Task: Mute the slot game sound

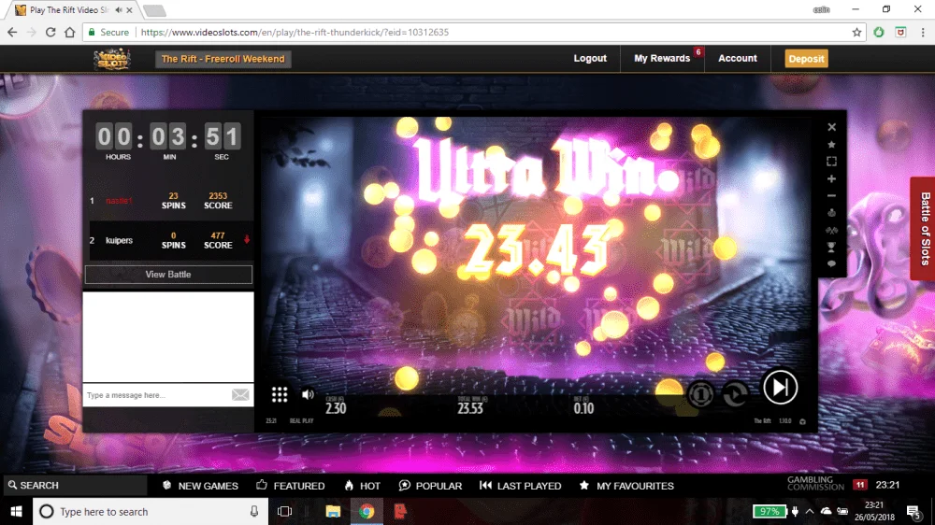Action: pyautogui.click(x=308, y=394)
